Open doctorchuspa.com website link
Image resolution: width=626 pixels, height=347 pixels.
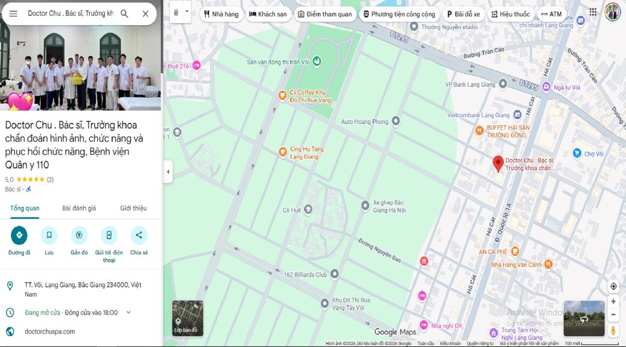click(x=50, y=332)
